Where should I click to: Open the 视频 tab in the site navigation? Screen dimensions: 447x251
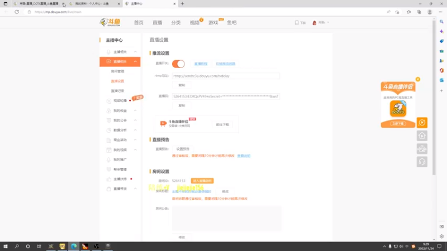(x=194, y=22)
